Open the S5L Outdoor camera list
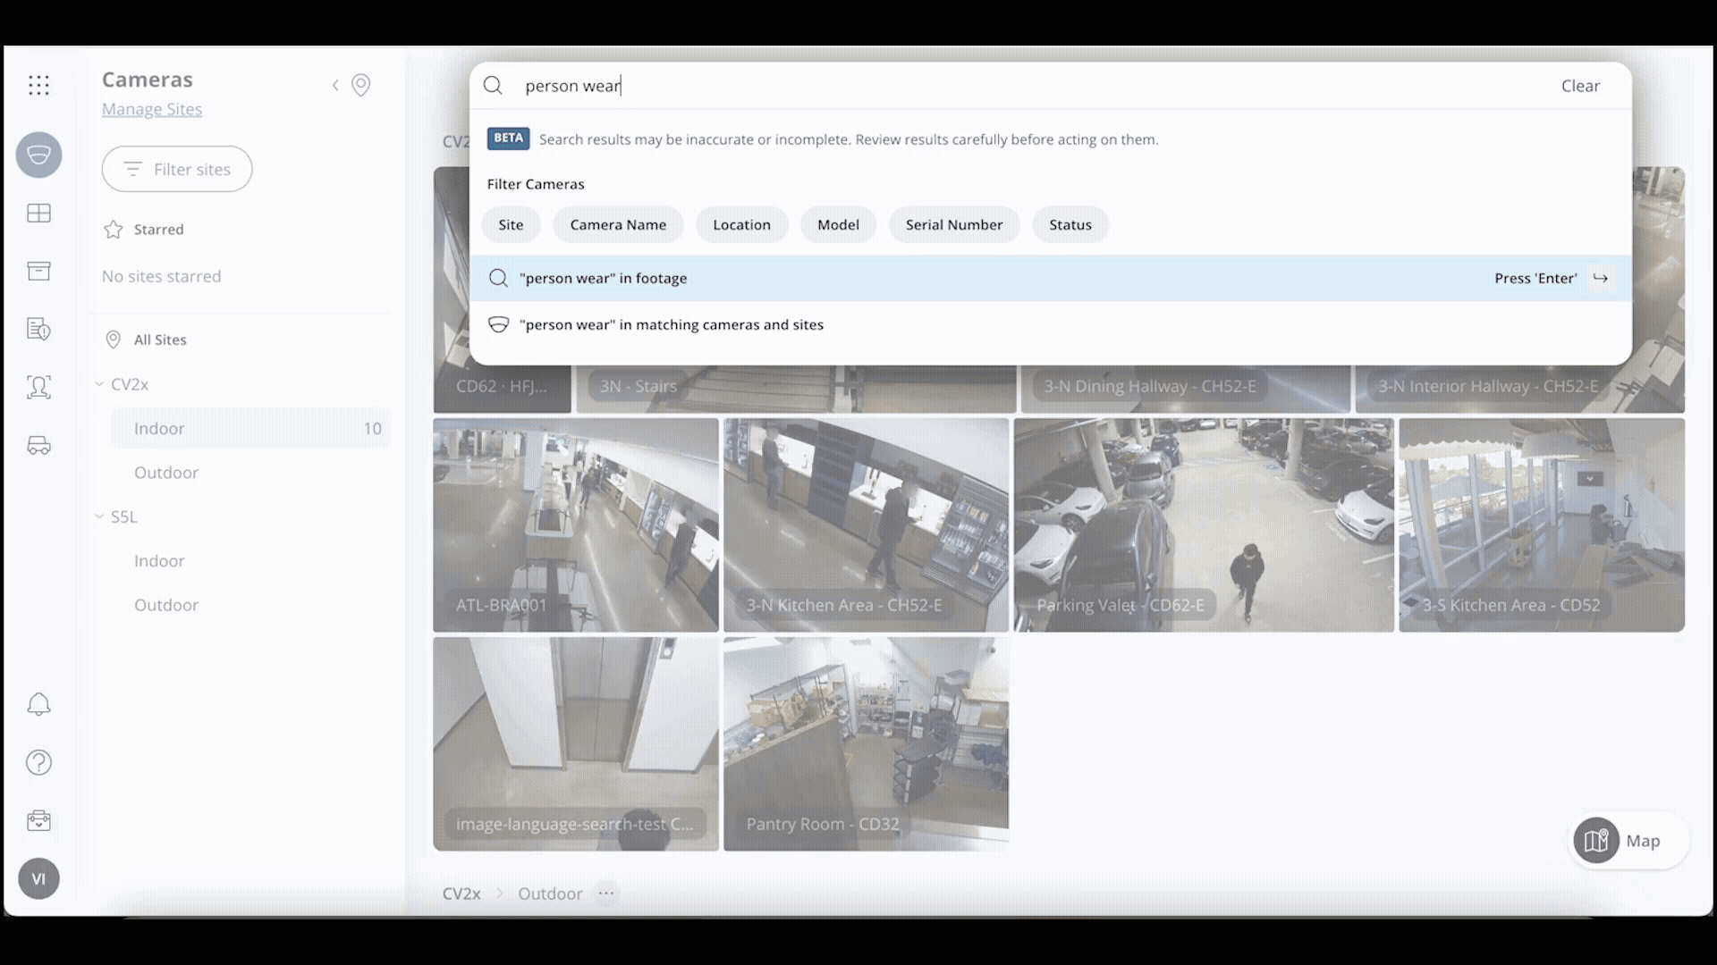The width and height of the screenshot is (1717, 965). pyautogui.click(x=166, y=605)
